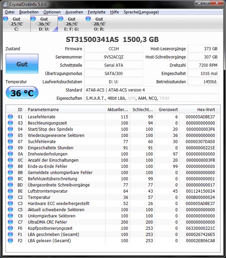Click status orb of UltraDMA CRC Fehler
Image resolution: width=226 pixels, height=258 pixels.
(10, 222)
